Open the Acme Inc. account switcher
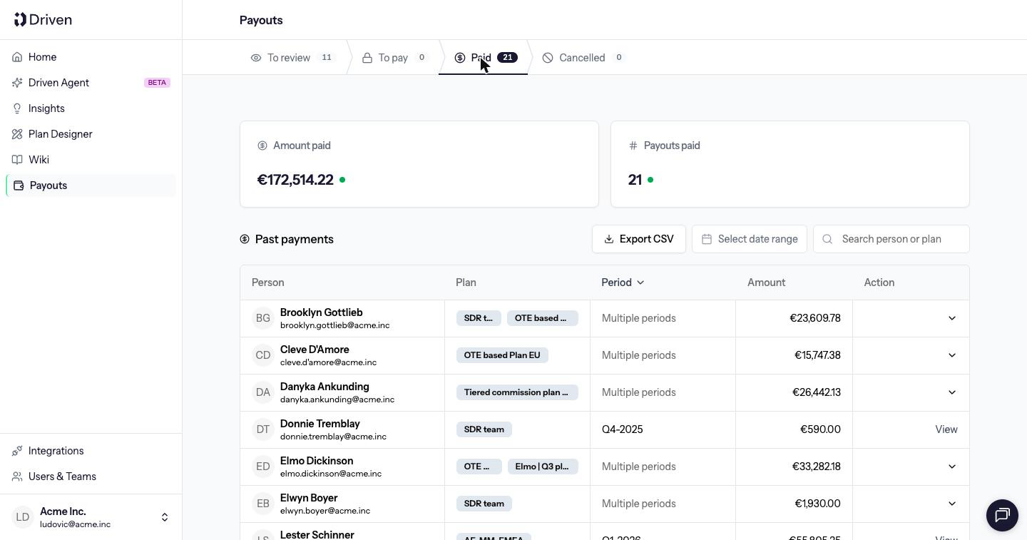Image resolution: width=1027 pixels, height=540 pixels. [91, 517]
